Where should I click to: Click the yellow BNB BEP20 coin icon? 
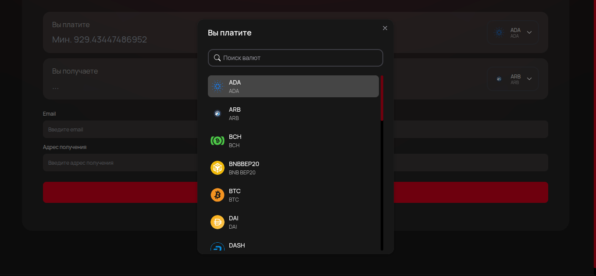pos(218,168)
